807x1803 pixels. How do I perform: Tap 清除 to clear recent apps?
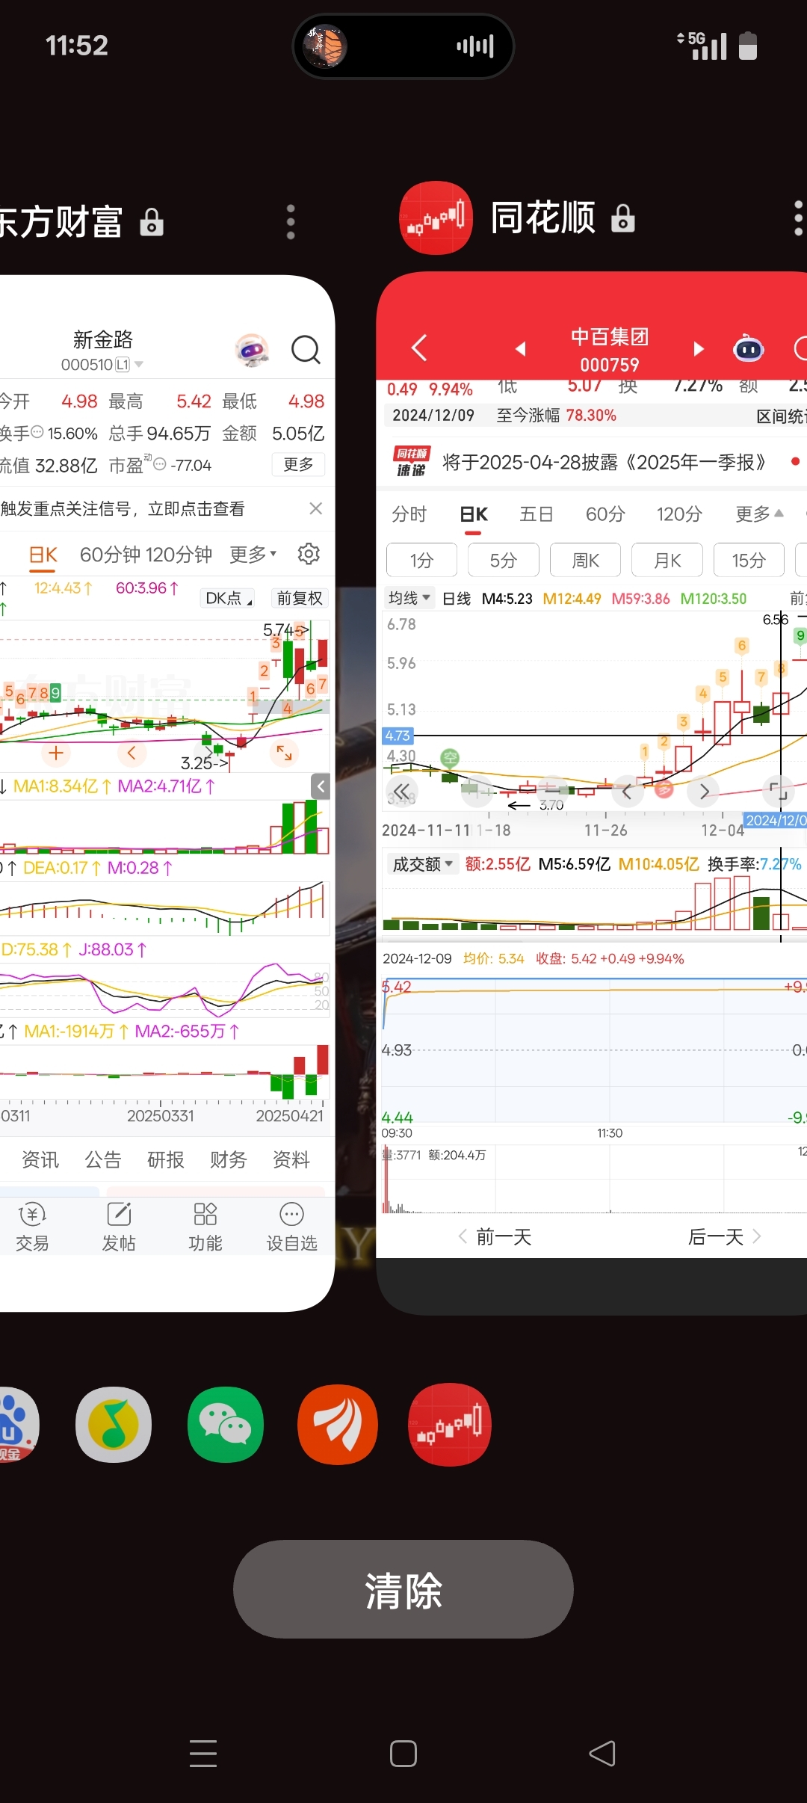403,1589
